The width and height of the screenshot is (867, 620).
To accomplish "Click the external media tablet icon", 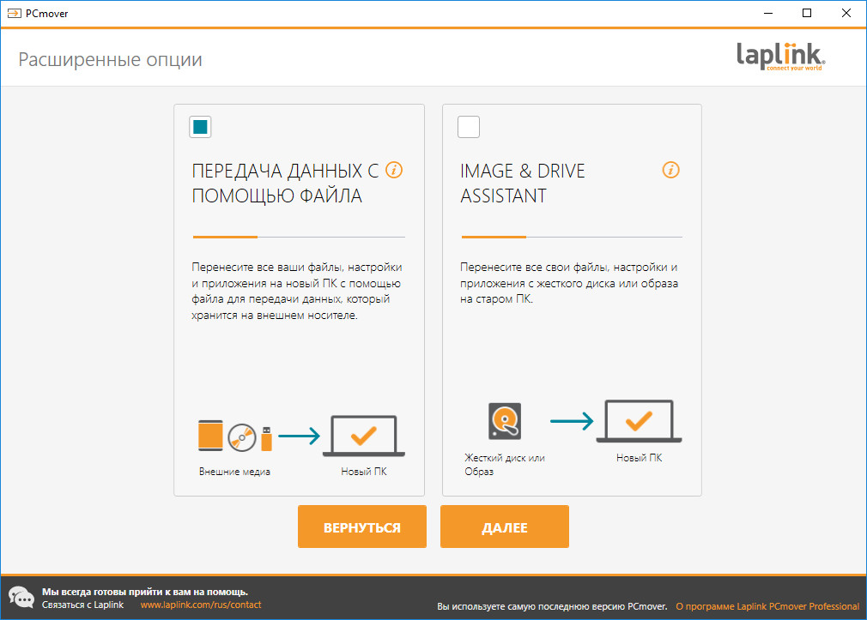I will [210, 436].
